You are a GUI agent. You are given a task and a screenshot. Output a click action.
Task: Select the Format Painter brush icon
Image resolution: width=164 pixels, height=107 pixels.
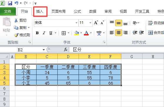[16, 35]
